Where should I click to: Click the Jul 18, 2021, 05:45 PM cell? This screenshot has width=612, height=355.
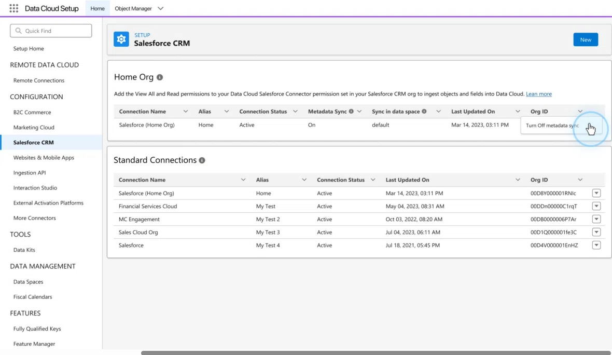412,245
